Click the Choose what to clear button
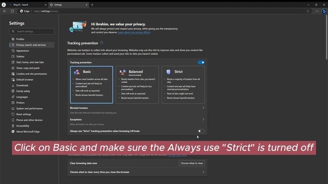Viewport: 328px width, 184px height. pyautogui.click(x=192, y=163)
